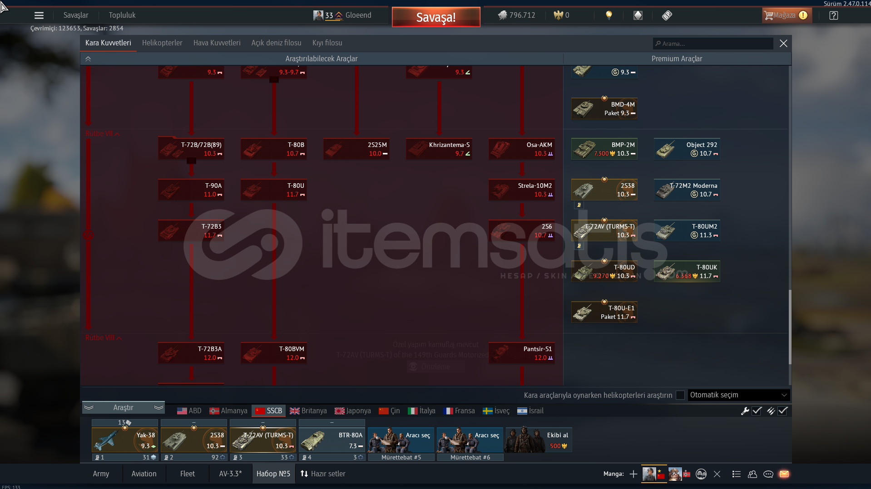Open the glowing mail inbox icon
The height and width of the screenshot is (489, 871).
coord(784,474)
